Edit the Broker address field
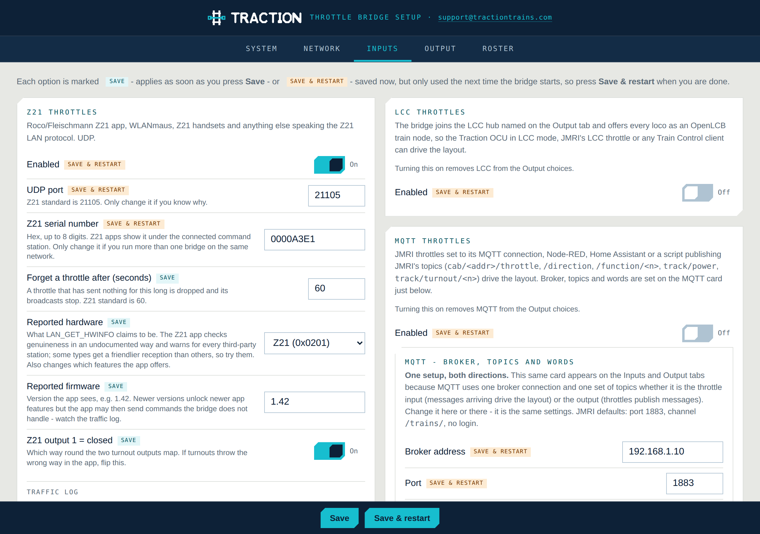The width and height of the screenshot is (760, 534). coord(672,452)
